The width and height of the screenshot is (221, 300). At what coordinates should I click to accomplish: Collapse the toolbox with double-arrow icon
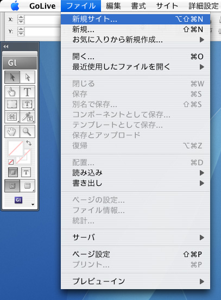pos(6,47)
